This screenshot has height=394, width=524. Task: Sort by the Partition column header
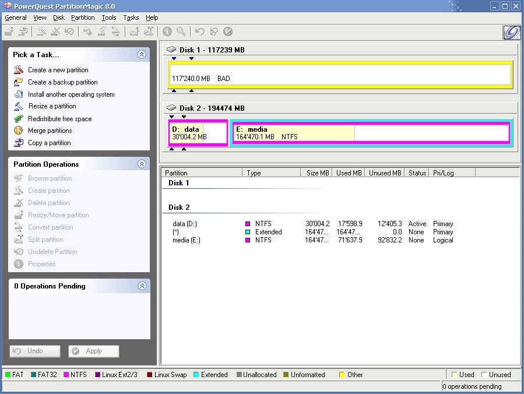pos(202,173)
